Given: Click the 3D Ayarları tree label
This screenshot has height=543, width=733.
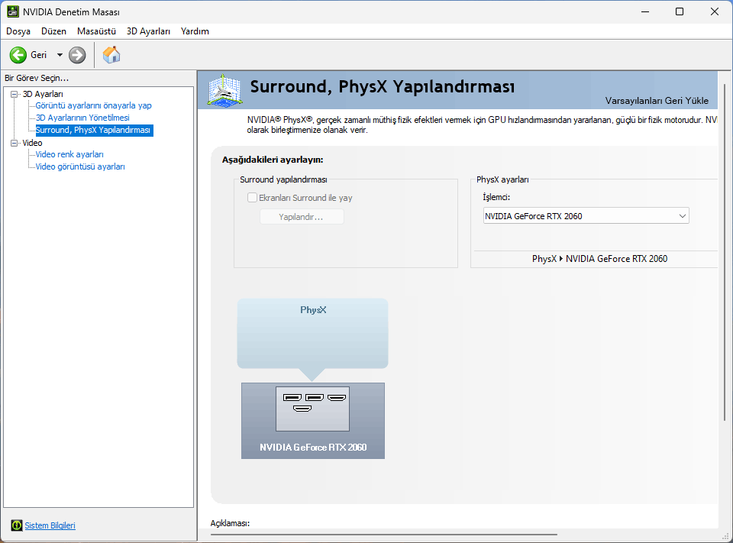Looking at the screenshot, I should coord(43,94).
